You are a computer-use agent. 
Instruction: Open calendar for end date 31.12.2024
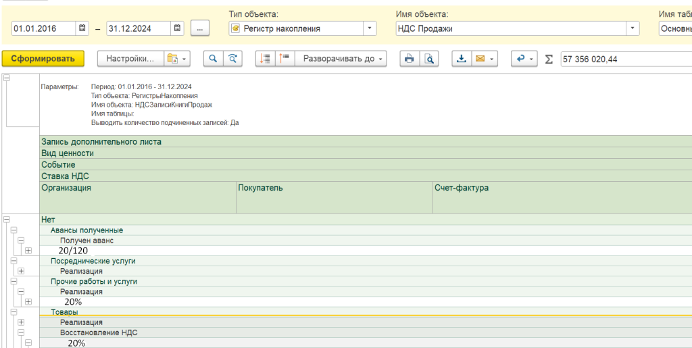tap(177, 28)
